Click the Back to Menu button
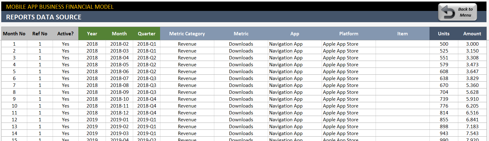 457,12
